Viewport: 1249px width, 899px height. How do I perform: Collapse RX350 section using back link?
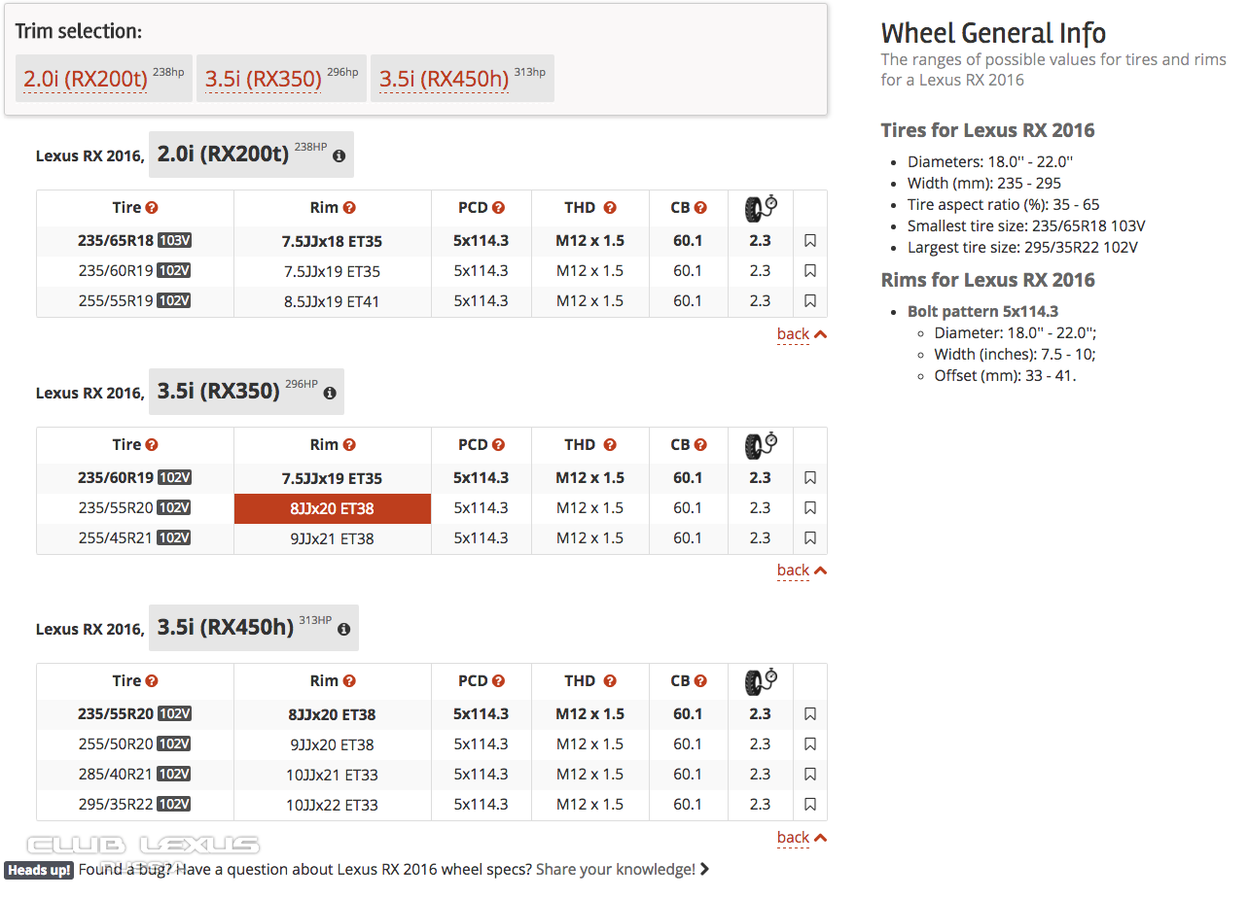pos(801,571)
